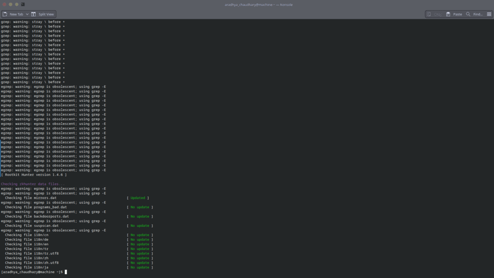Select 'Checking file i18n/de' text
The image size is (494, 278).
[27, 239]
